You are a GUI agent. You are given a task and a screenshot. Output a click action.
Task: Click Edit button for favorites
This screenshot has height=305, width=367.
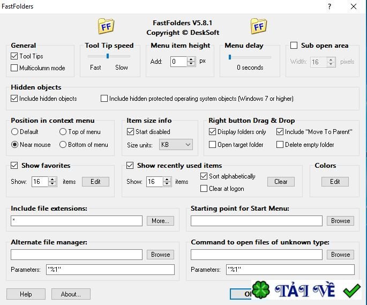click(95, 182)
